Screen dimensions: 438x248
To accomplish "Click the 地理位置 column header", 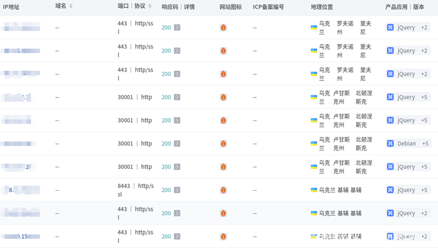I will pos(322,7).
